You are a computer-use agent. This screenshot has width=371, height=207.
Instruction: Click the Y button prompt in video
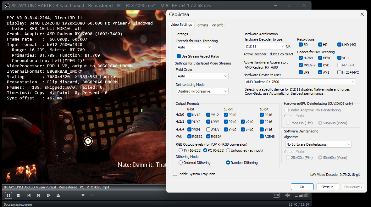click(x=88, y=141)
